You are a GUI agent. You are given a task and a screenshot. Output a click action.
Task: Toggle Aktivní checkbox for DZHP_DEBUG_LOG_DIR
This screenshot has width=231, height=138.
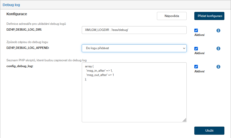point(196,30)
